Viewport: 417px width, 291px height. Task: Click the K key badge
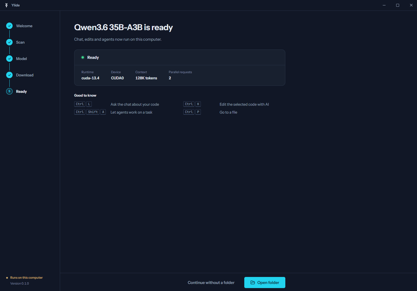tap(198, 104)
